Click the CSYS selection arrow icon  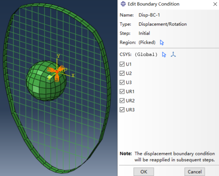coord(164,54)
